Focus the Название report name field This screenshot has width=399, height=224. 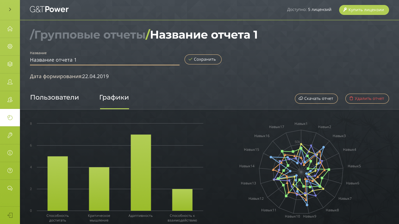pyautogui.click(x=104, y=60)
